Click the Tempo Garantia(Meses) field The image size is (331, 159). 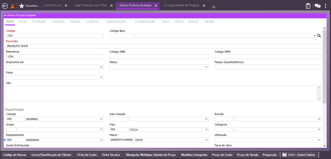(268, 67)
